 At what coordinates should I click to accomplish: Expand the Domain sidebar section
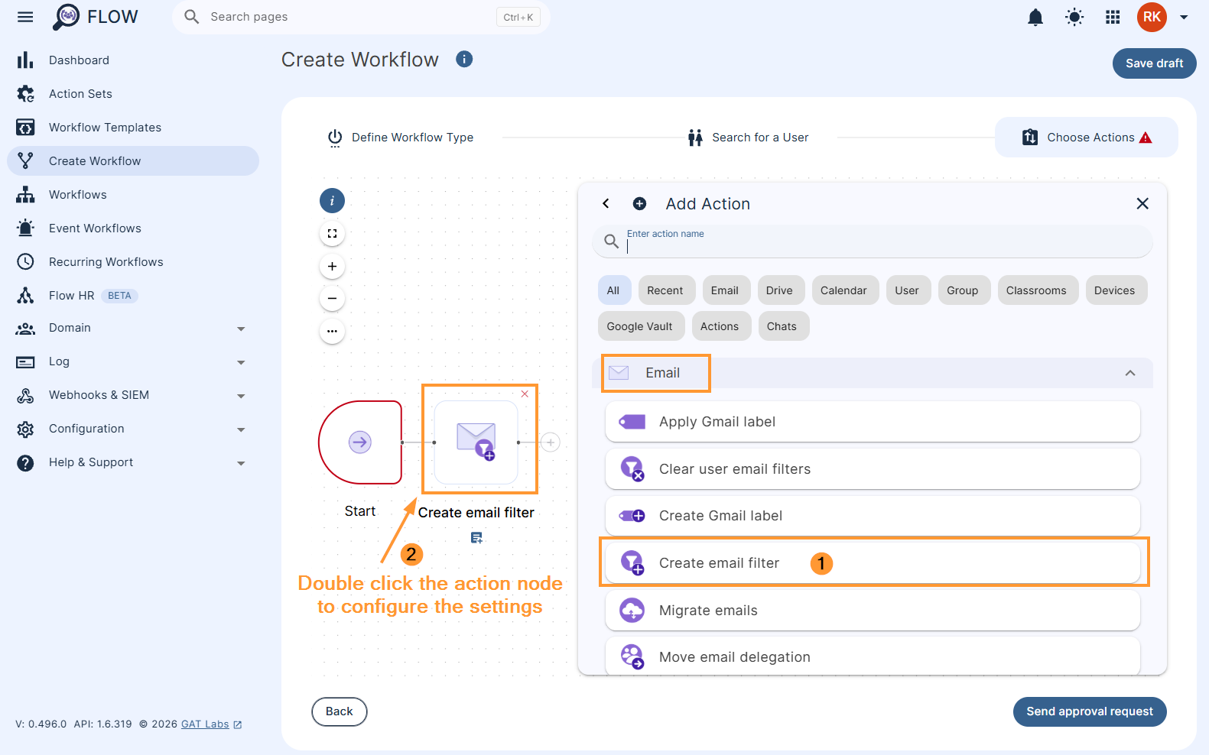point(133,328)
